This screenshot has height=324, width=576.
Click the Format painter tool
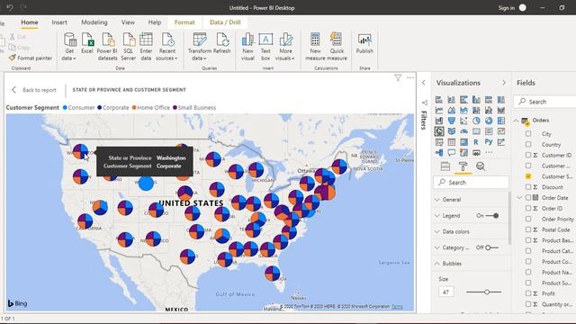pyautogui.click(x=31, y=58)
